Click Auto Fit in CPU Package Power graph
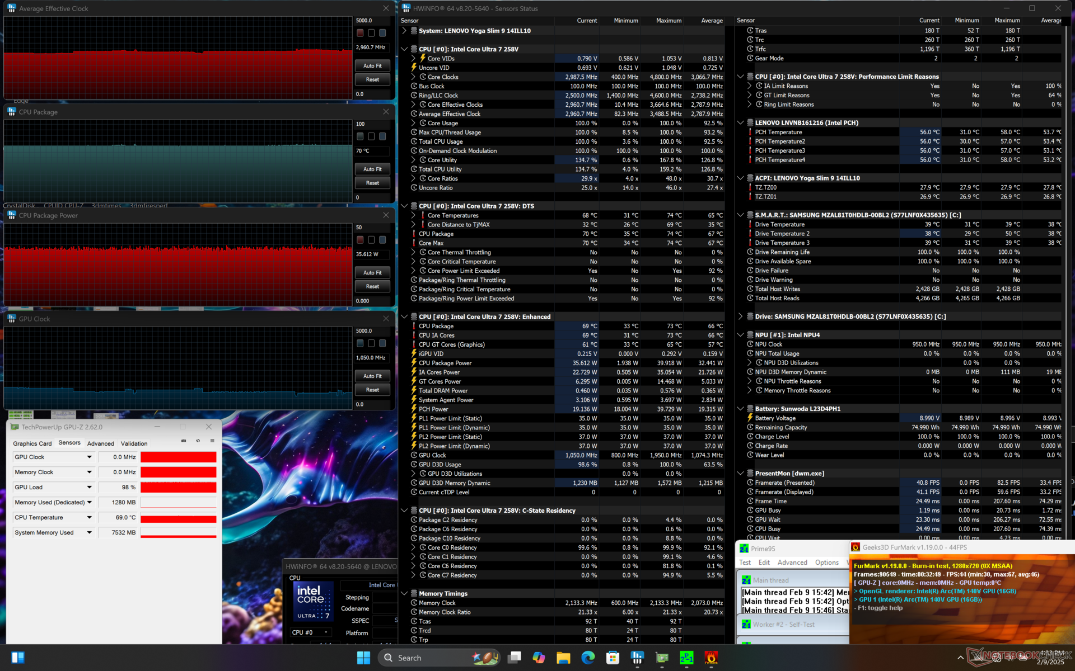 372,273
